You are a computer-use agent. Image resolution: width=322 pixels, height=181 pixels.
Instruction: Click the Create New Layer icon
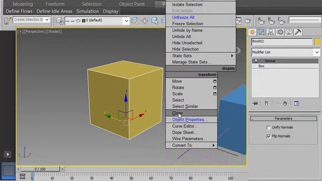point(134,21)
